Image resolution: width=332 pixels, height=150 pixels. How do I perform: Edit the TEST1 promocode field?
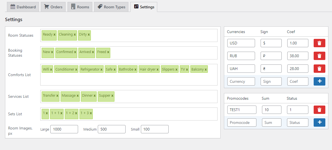pos(242,110)
